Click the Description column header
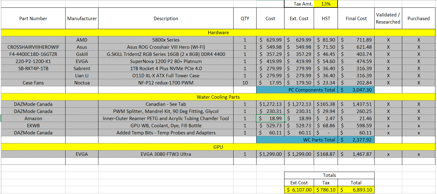437x194 pixels. coord(166,19)
